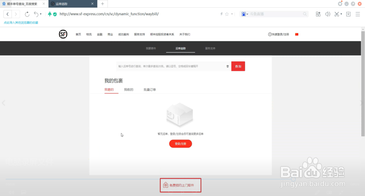Open 服务支持 in the top site navigation

pyautogui.click(x=139, y=34)
